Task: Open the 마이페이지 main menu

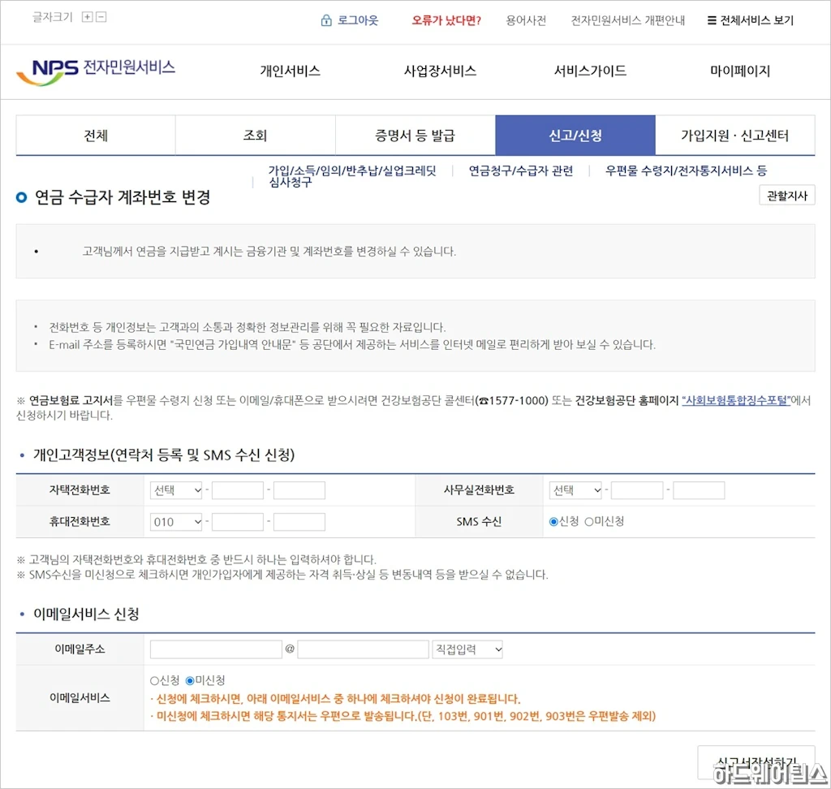Action: (740, 71)
